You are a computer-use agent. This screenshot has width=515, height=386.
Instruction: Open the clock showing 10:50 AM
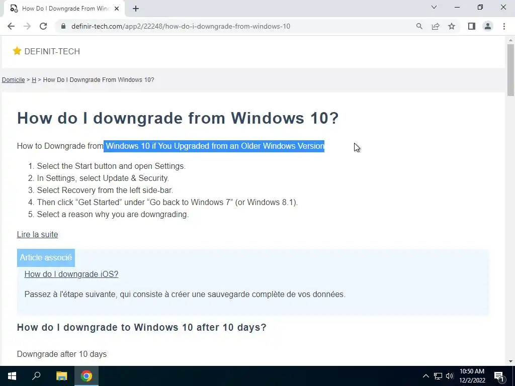click(x=472, y=376)
